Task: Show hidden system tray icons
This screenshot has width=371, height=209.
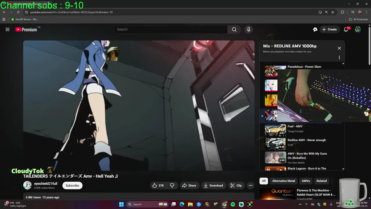Action: coord(300,204)
